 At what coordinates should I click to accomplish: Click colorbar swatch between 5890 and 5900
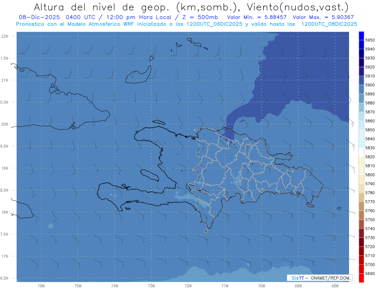361,89
